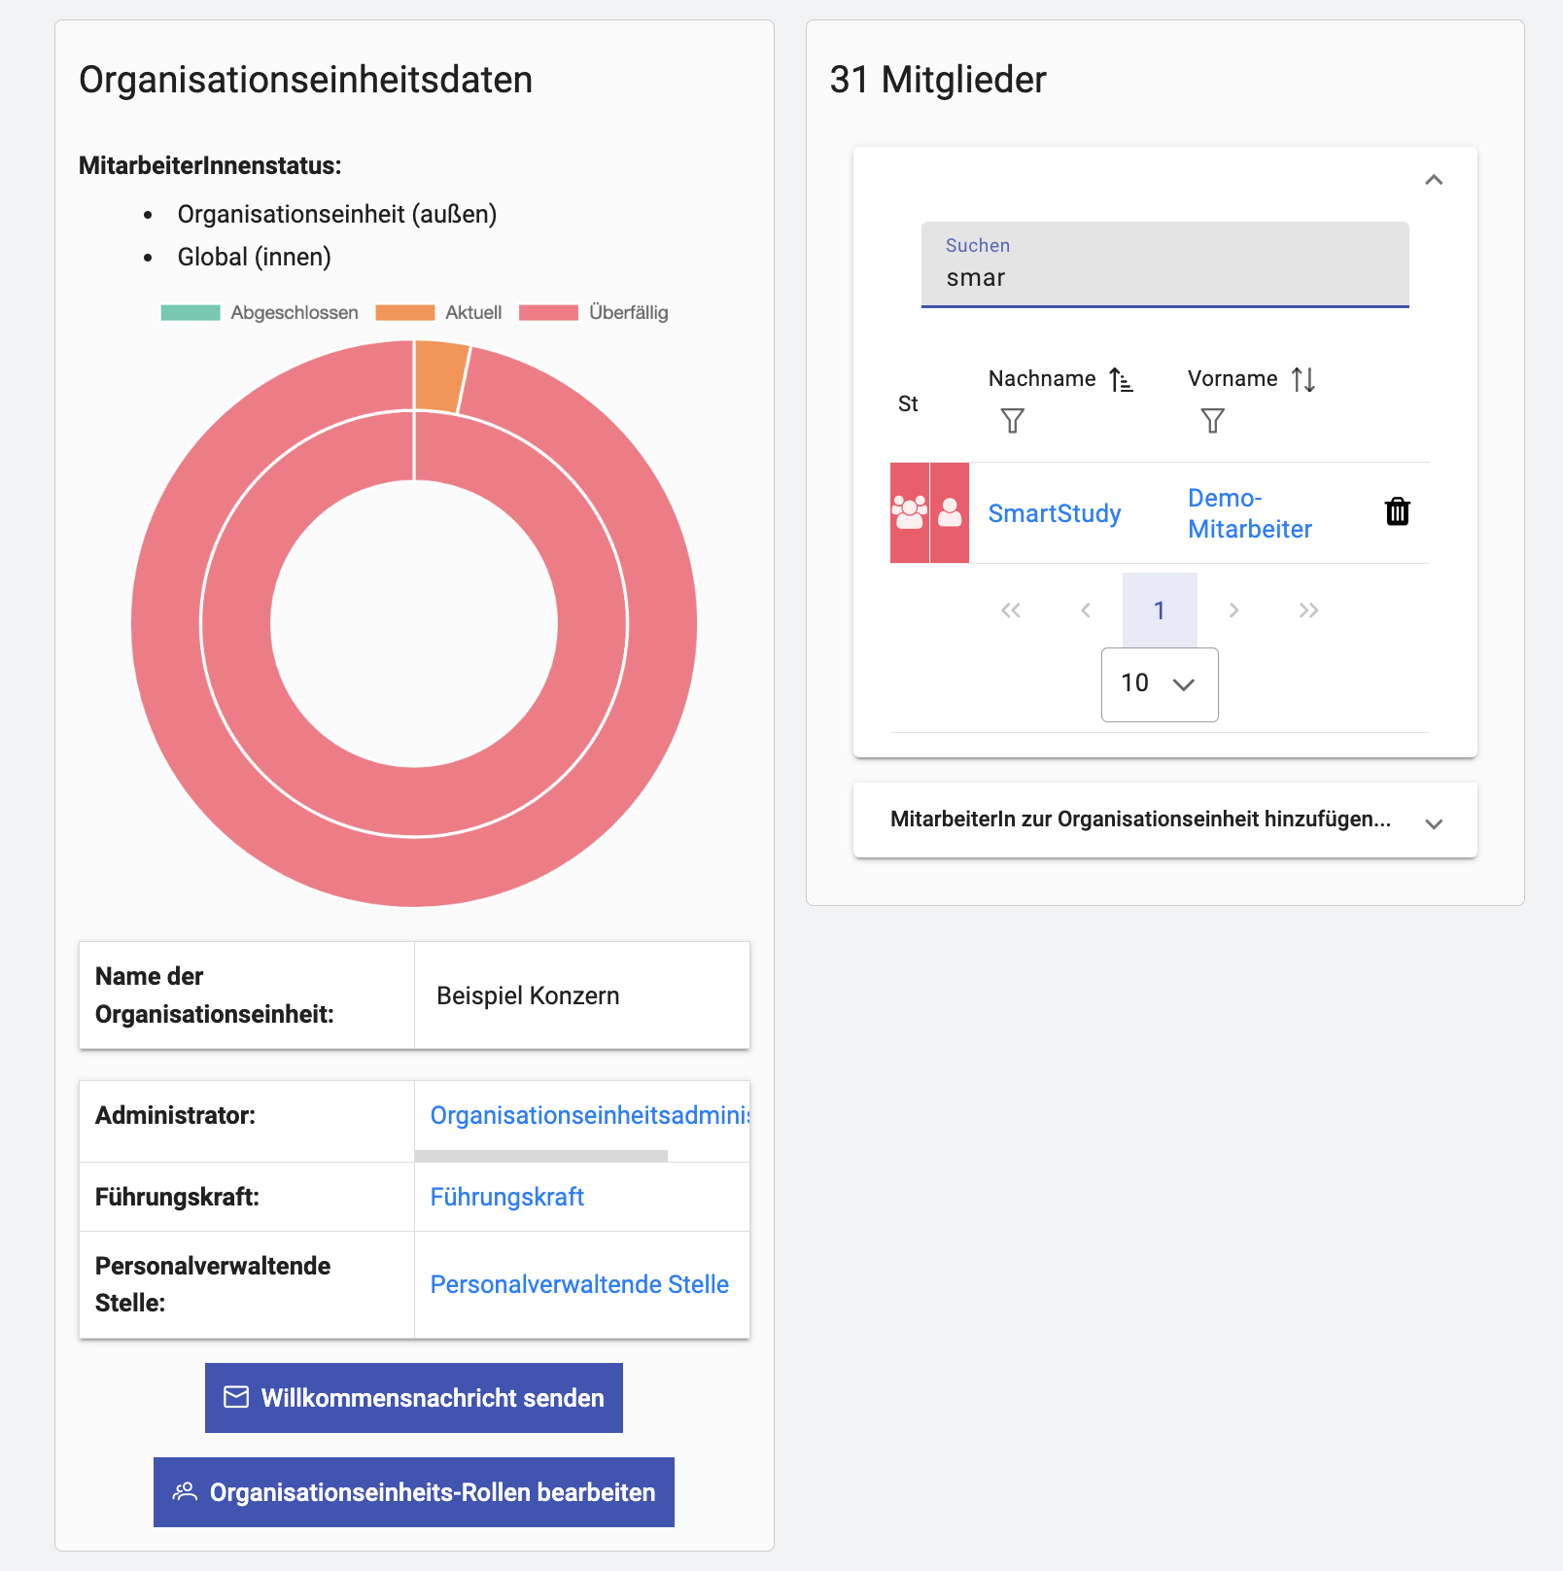Viewport: 1563px width, 1571px height.
Task: Toggle Überfällig legend in the chart
Action: [x=594, y=313]
